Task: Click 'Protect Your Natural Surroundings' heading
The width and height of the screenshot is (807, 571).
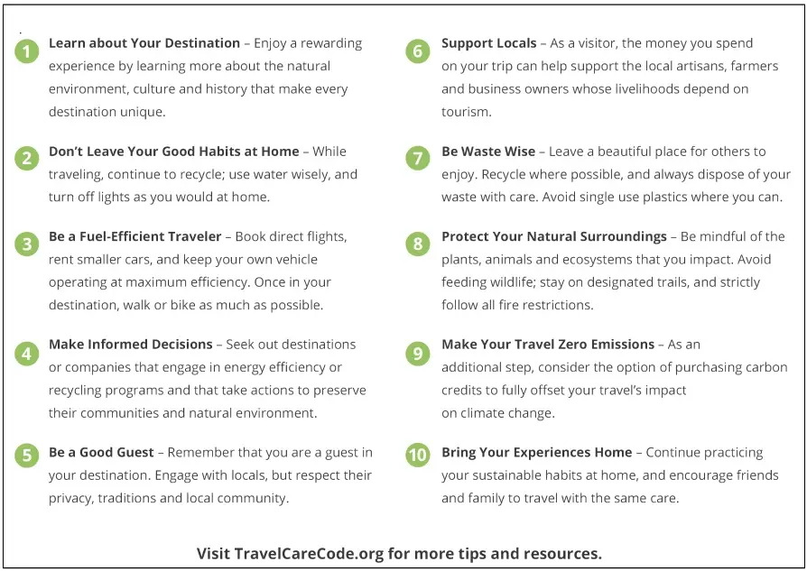Action: pos(553,236)
